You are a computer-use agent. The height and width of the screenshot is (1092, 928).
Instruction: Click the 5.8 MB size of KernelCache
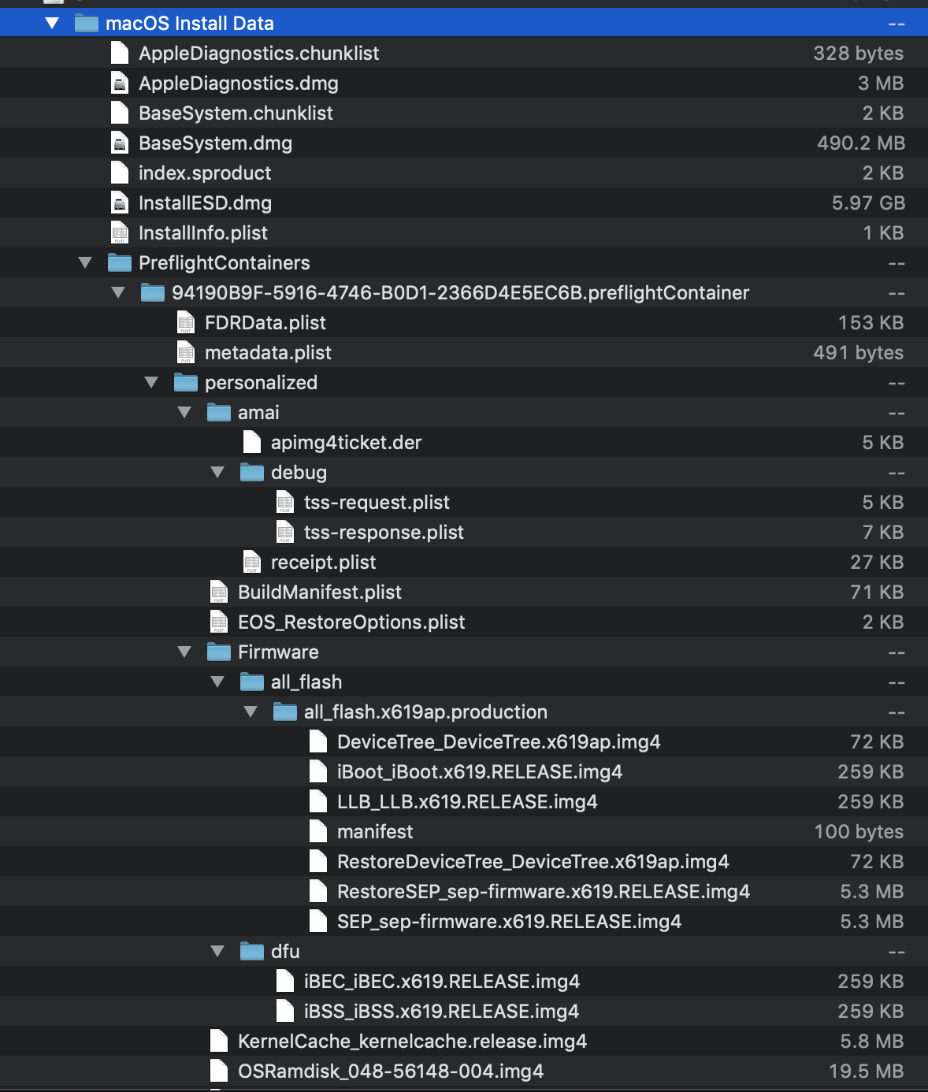[872, 1042]
